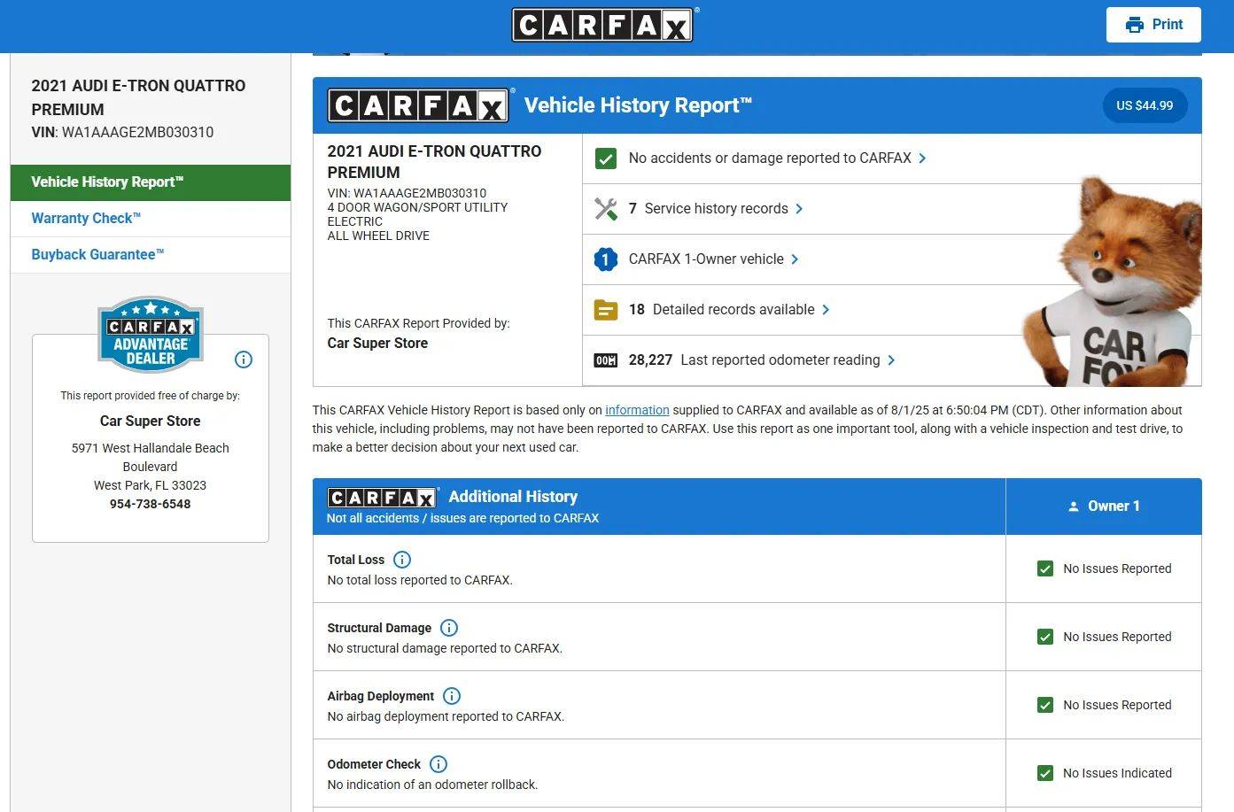Screen dimensions: 1234x812
Task: Expand the No accidents or damage chevron
Action: point(923,159)
